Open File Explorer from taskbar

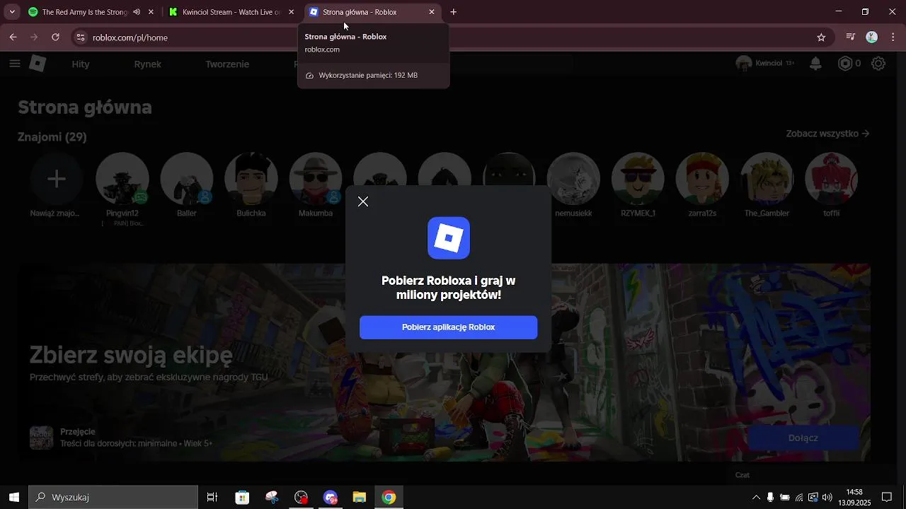click(359, 497)
